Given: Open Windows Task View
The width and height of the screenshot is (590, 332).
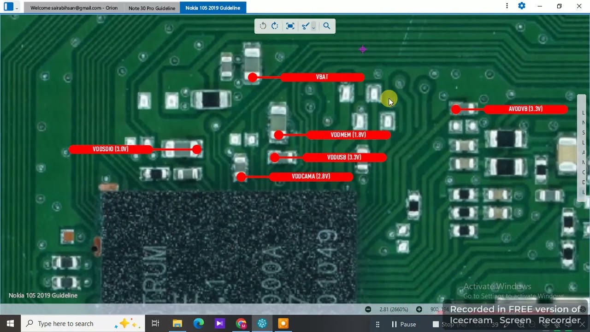Looking at the screenshot, I should tap(155, 324).
